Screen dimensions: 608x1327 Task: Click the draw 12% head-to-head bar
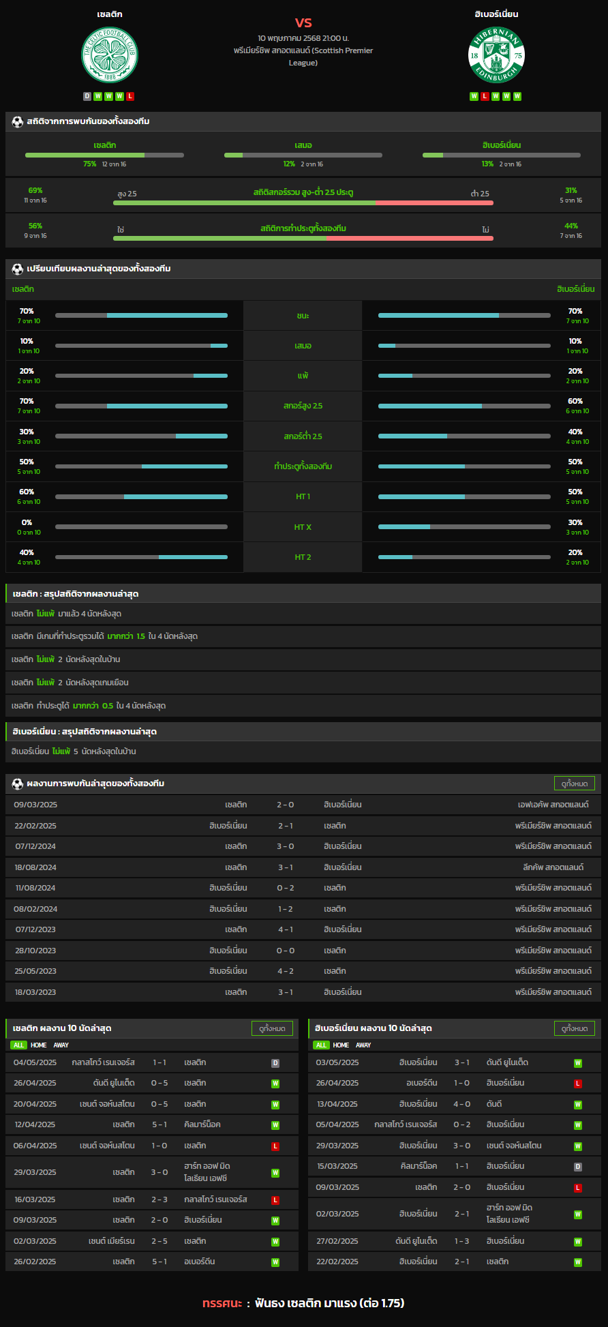(303, 155)
